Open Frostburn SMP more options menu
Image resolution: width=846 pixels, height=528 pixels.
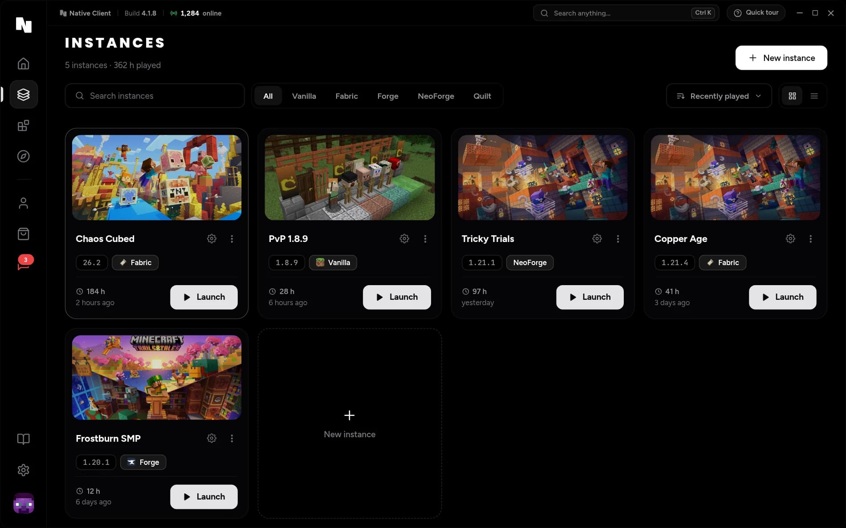232,439
